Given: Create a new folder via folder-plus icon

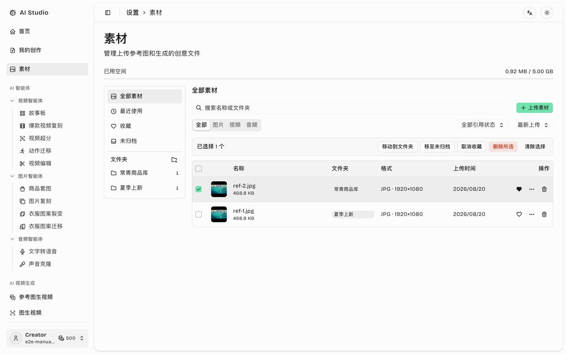Looking at the screenshot, I should [x=174, y=160].
